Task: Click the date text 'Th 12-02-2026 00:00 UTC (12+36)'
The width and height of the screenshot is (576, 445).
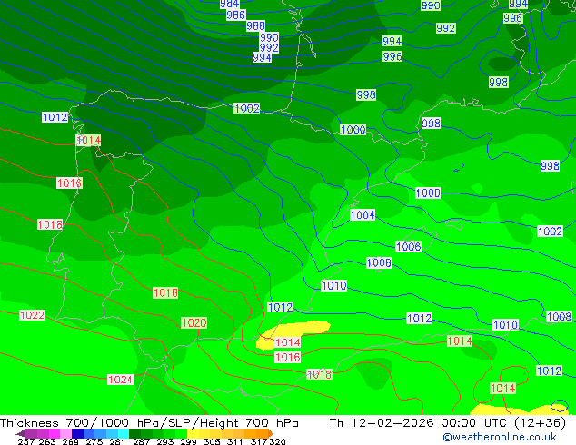Action: pyautogui.click(x=448, y=423)
